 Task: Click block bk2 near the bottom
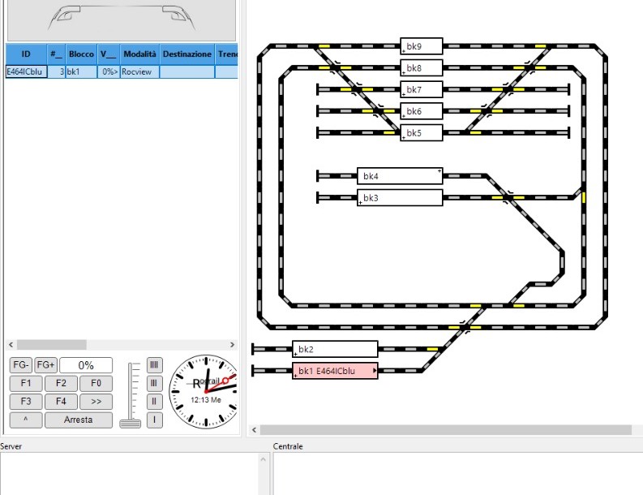point(335,349)
